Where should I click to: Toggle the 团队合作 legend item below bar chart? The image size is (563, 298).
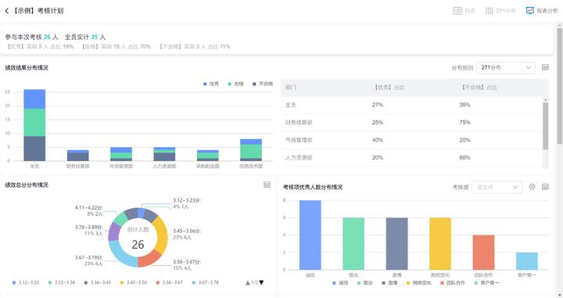click(x=453, y=283)
